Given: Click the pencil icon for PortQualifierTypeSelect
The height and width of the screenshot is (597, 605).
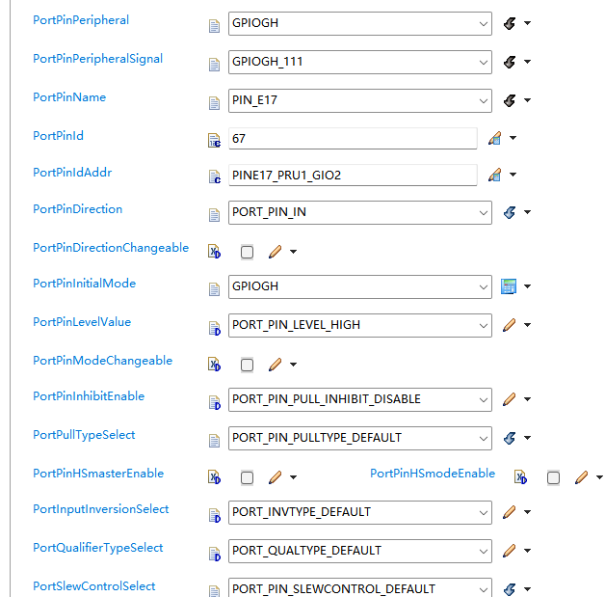Looking at the screenshot, I should point(510,551).
